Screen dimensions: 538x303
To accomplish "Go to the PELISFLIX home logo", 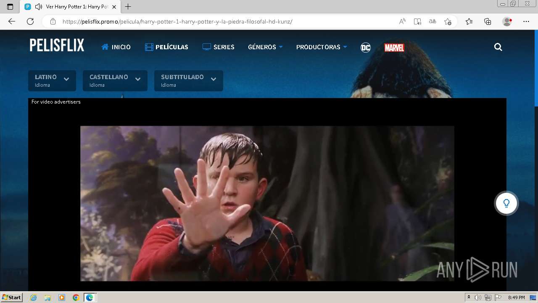I will tap(57, 45).
